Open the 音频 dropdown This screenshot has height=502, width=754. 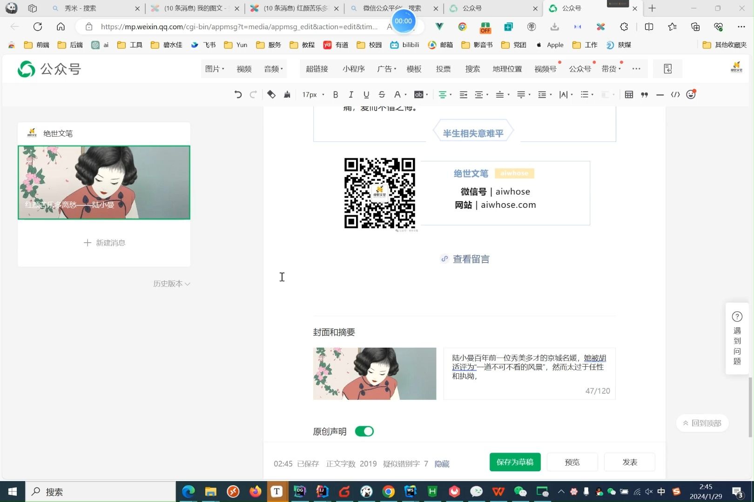pyautogui.click(x=274, y=69)
